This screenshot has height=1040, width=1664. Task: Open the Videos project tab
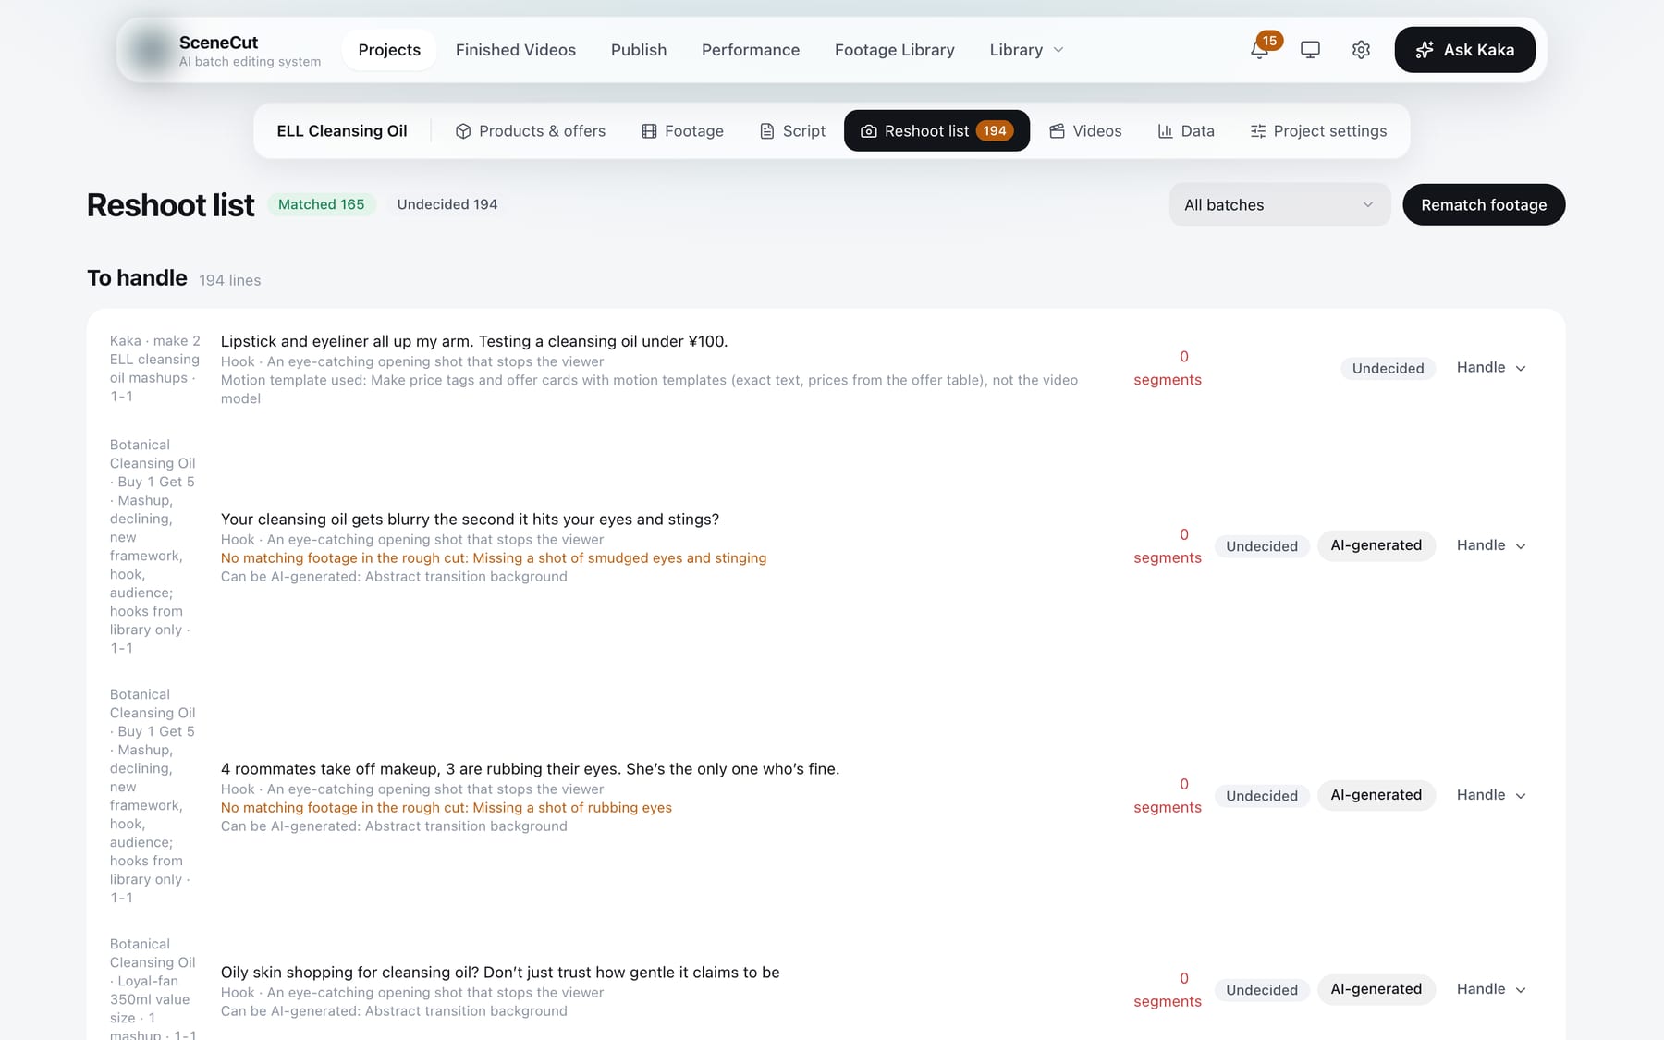1085,131
